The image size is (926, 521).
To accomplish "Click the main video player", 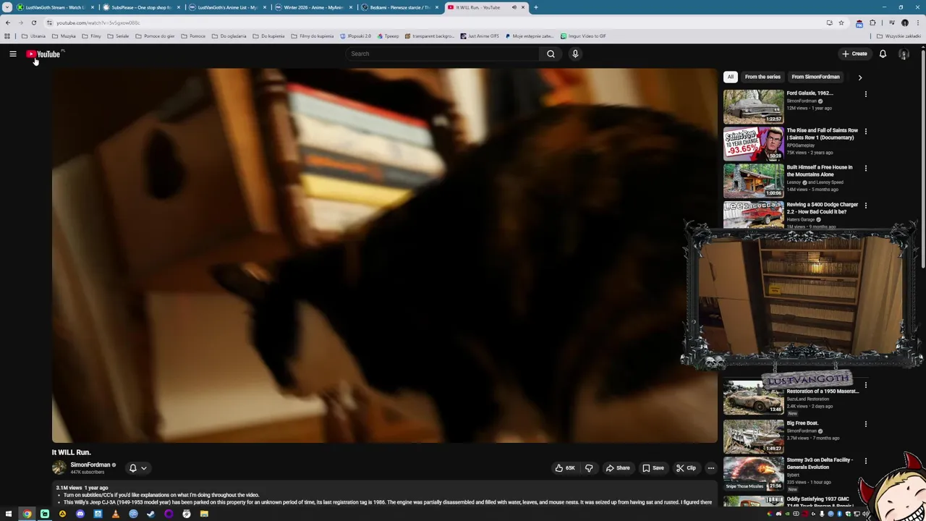I will [x=384, y=255].
